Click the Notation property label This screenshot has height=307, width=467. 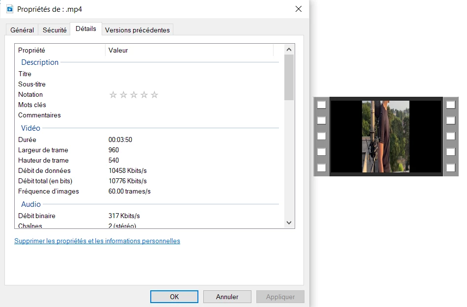click(30, 94)
